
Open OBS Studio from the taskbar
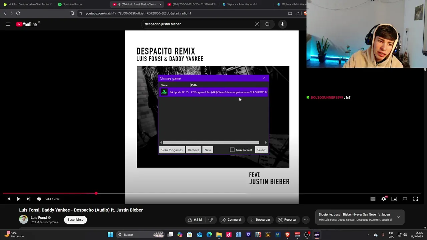click(x=307, y=235)
